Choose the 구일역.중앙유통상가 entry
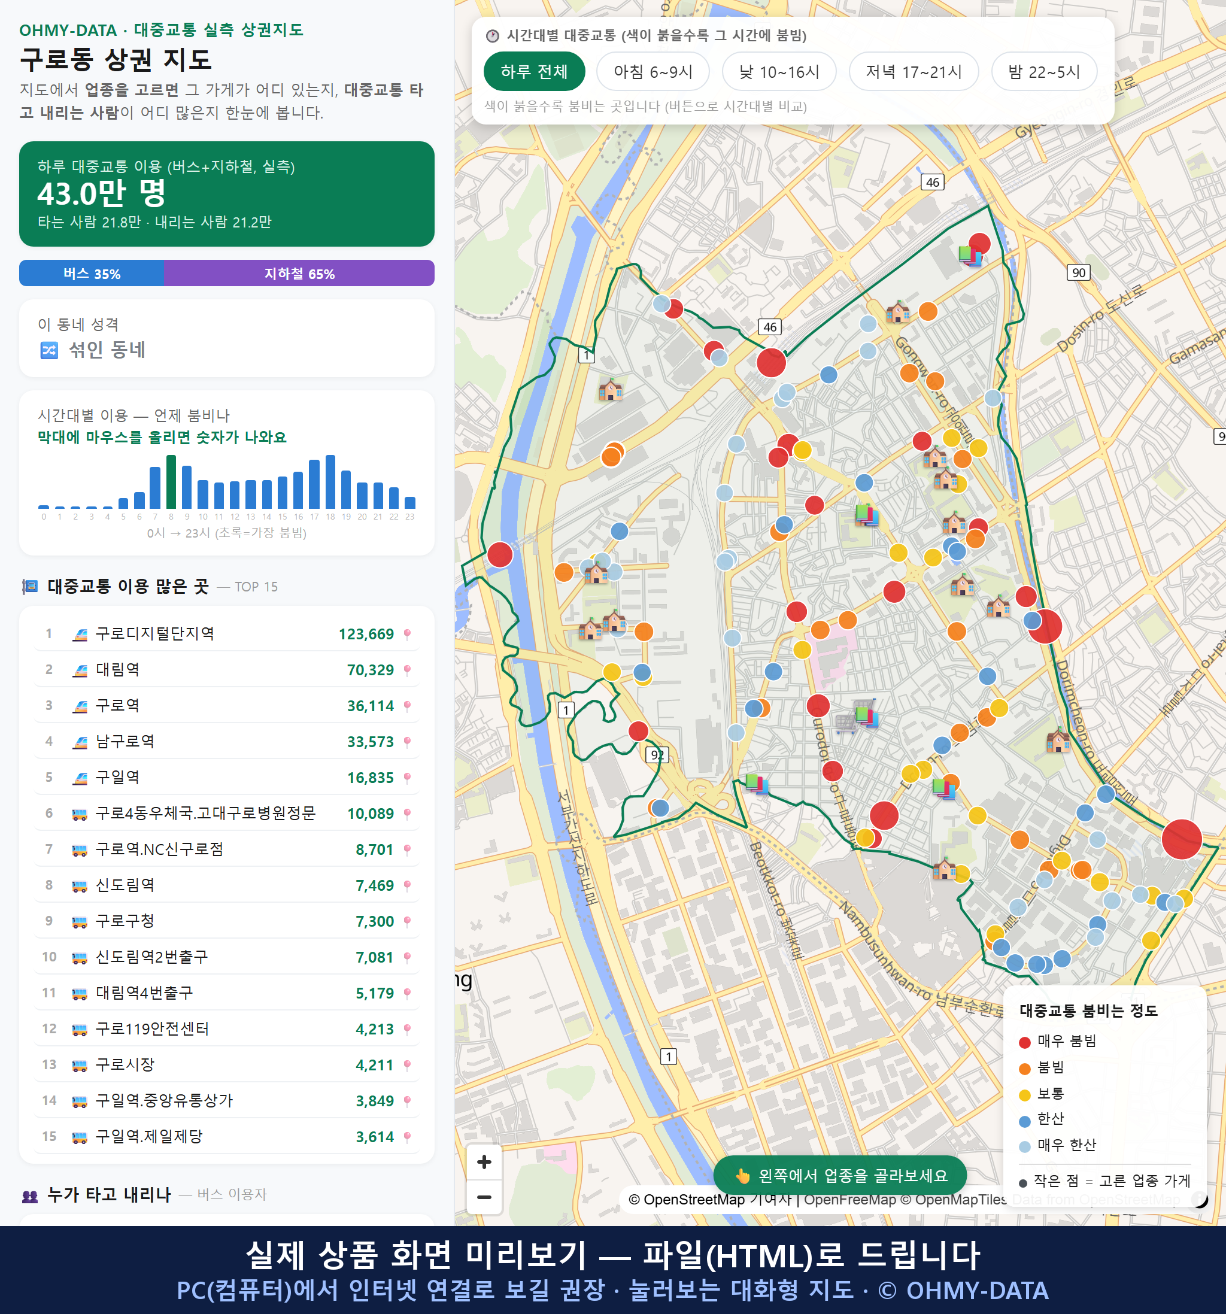Image resolution: width=1226 pixels, height=1314 pixels. pyautogui.click(x=227, y=1100)
